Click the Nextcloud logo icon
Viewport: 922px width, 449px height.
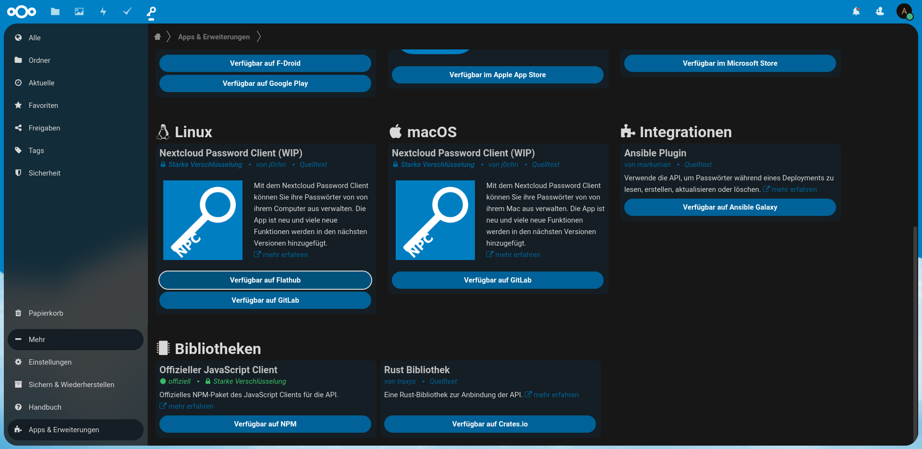(x=22, y=12)
